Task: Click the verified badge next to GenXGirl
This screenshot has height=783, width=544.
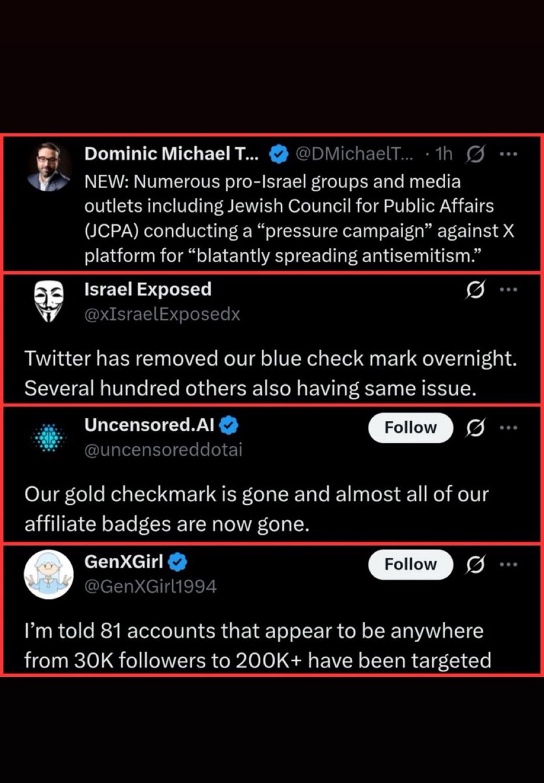Action: 180,561
